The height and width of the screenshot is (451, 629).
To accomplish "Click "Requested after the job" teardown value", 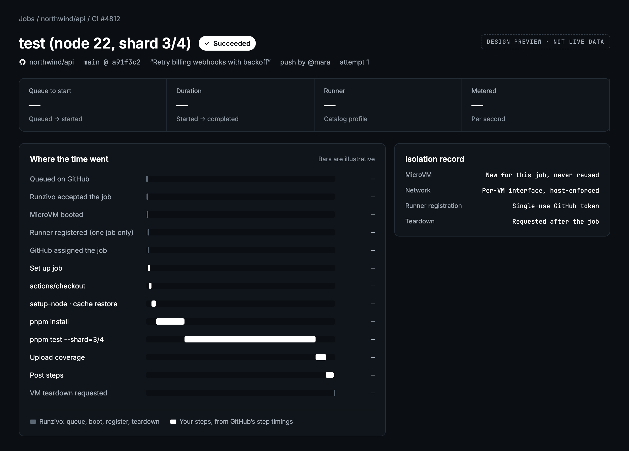I will pyautogui.click(x=556, y=222).
